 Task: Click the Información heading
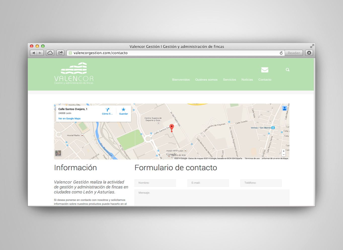tap(75, 168)
